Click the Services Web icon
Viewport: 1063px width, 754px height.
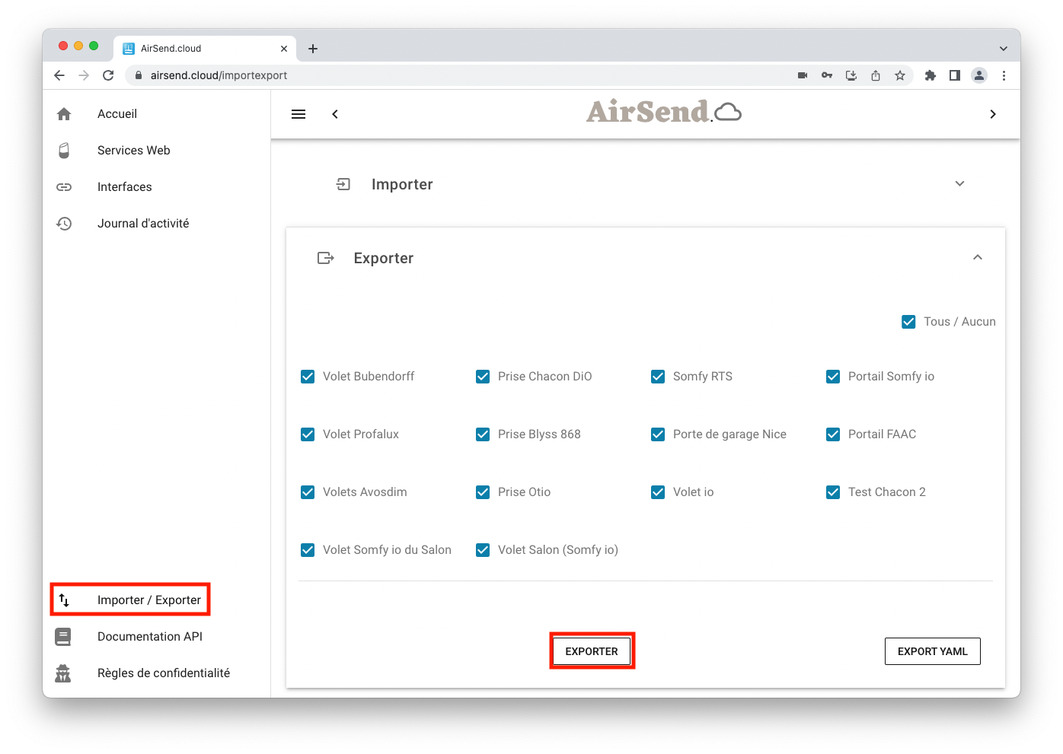pyautogui.click(x=64, y=151)
